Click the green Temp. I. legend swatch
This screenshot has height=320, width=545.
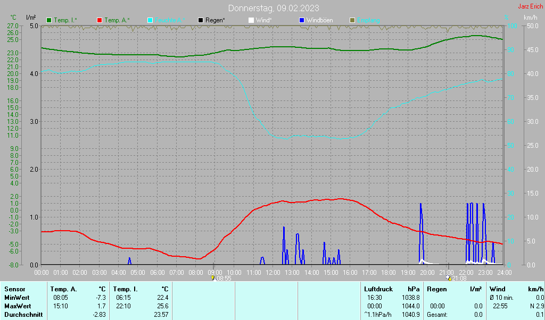(x=49, y=21)
